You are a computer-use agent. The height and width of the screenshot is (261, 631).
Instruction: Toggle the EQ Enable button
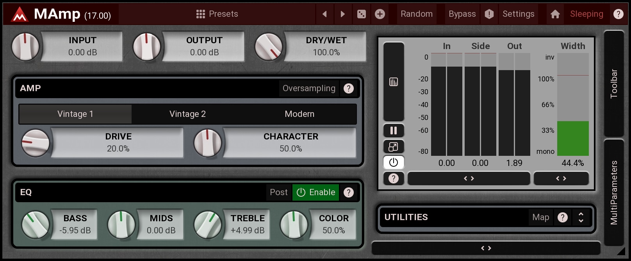(315, 192)
